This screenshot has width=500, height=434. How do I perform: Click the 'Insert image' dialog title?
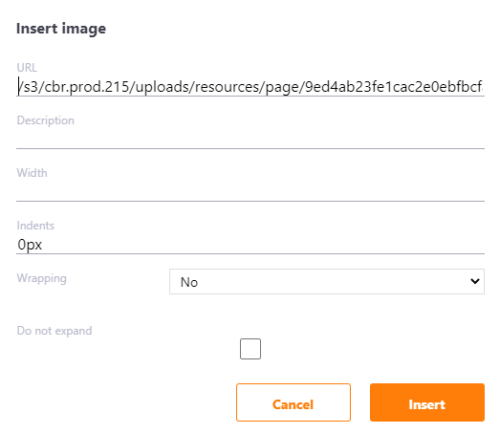tap(61, 29)
